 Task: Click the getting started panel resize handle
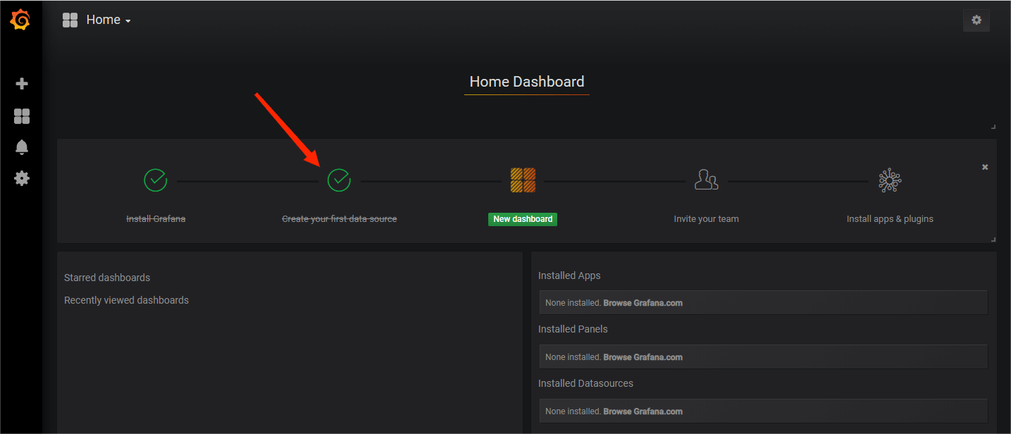tap(993, 240)
